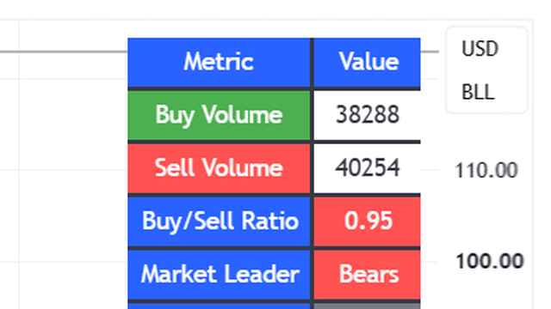Open the USD currency selector

(480, 49)
